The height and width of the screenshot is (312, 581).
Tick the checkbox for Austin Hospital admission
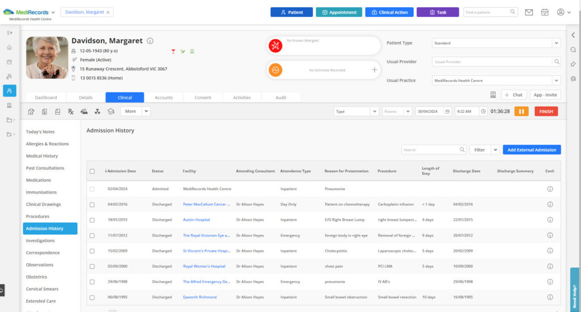(92, 220)
